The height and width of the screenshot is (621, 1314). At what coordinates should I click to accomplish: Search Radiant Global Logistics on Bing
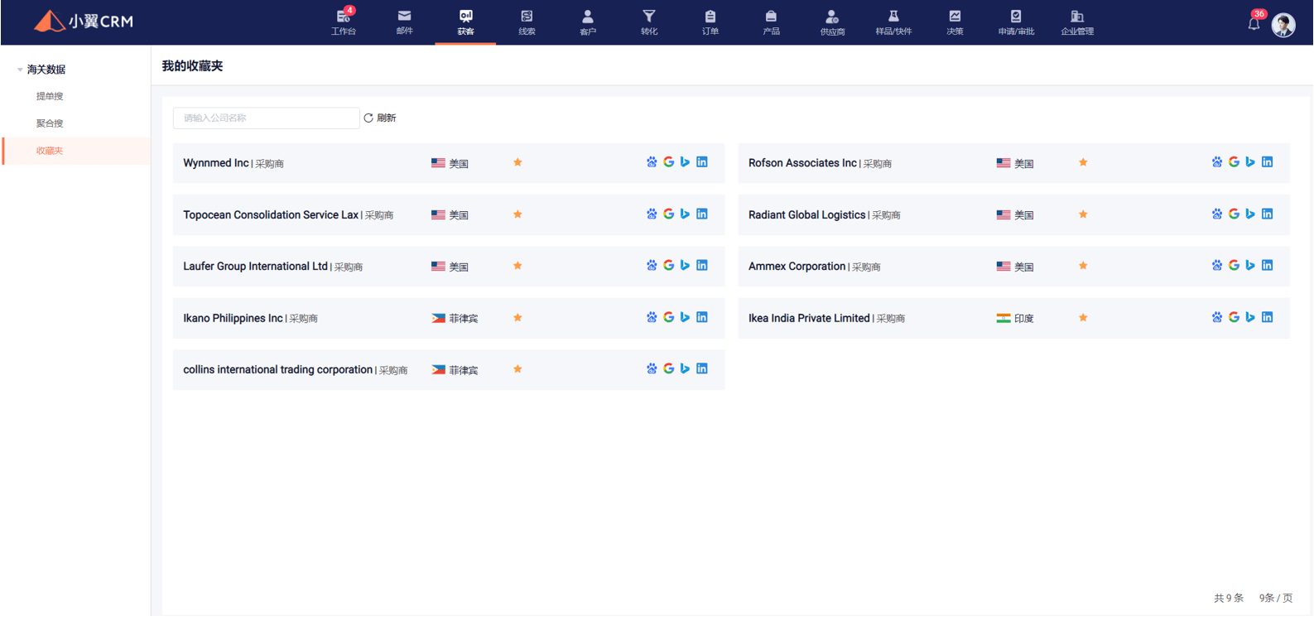[1250, 214]
